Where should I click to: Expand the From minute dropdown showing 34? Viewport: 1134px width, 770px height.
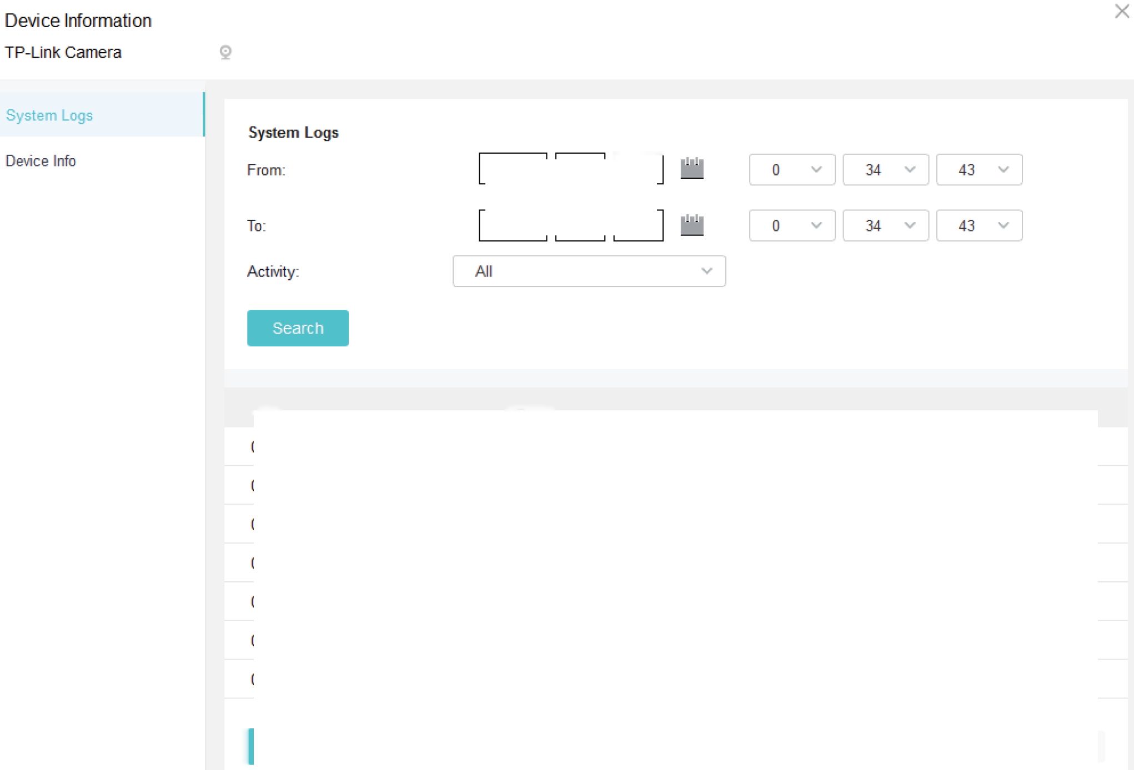[885, 170]
